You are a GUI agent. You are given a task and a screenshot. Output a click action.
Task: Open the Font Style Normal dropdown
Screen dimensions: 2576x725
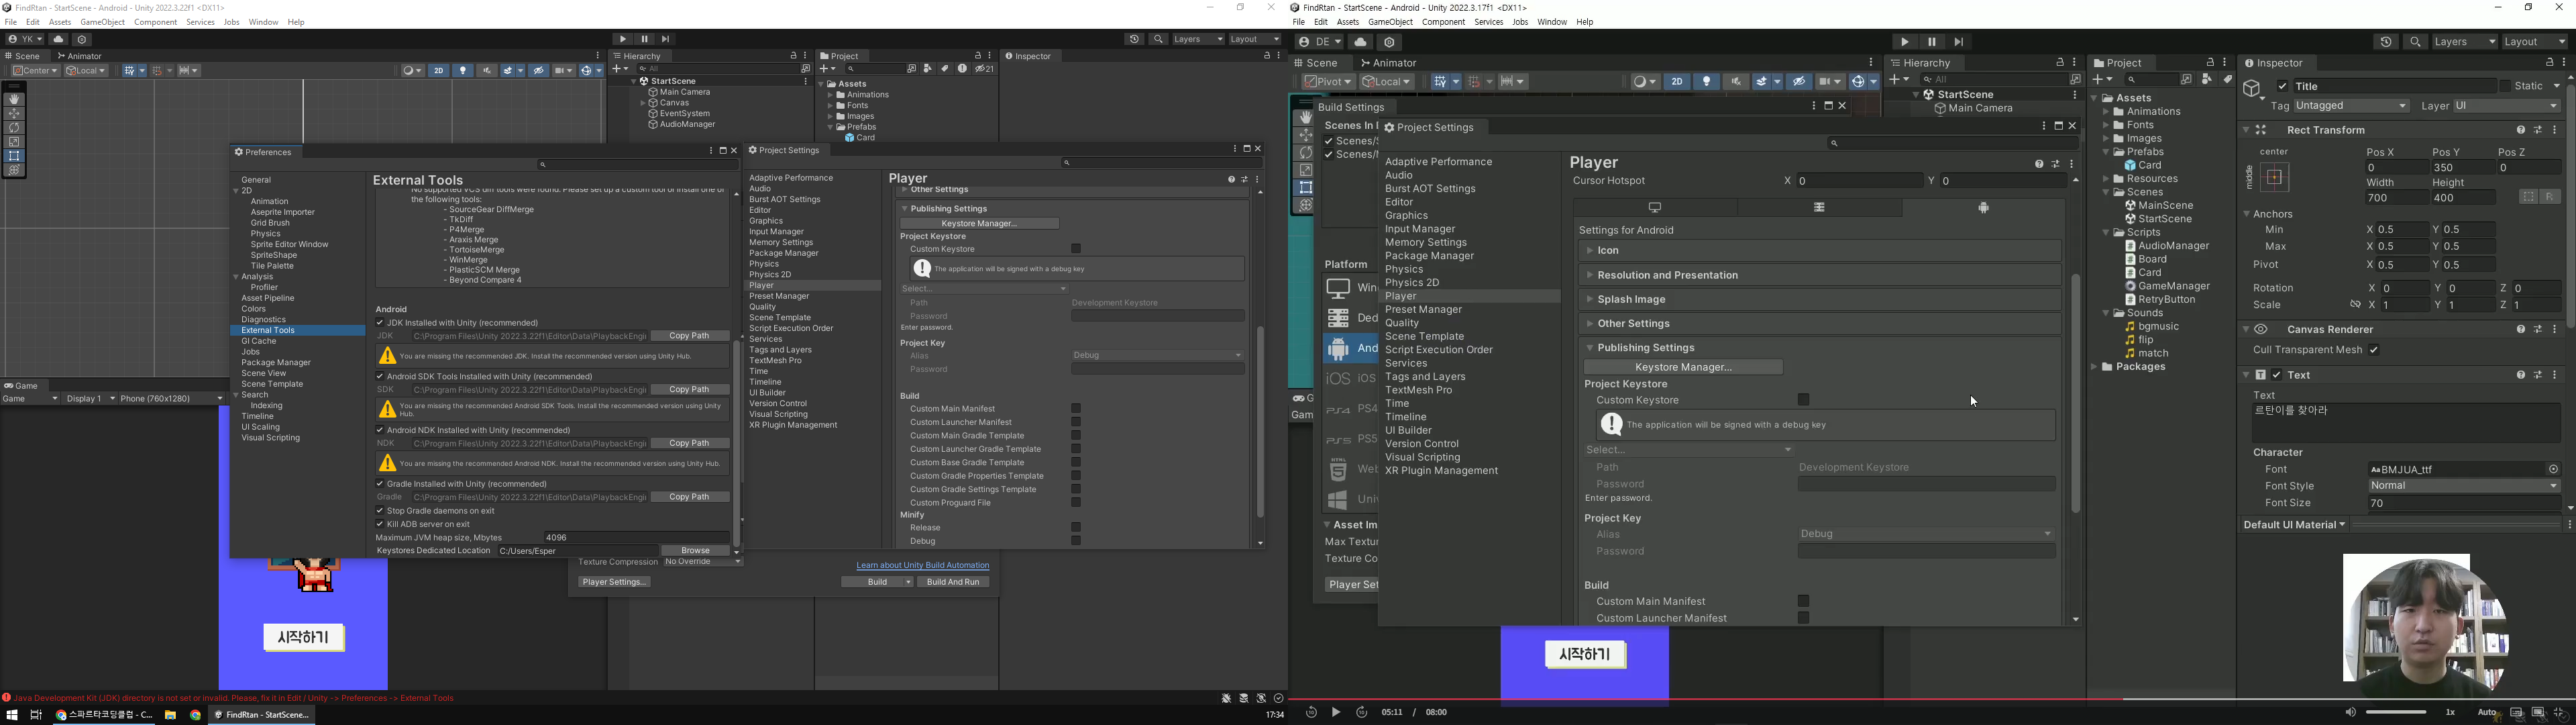coord(2464,487)
